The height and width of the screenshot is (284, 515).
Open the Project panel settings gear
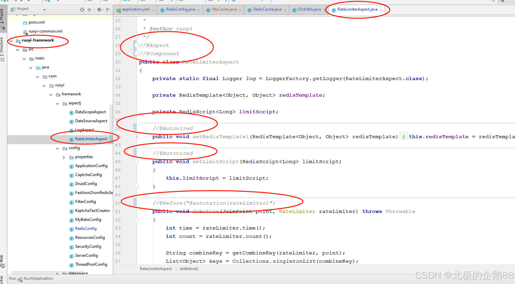point(99,10)
